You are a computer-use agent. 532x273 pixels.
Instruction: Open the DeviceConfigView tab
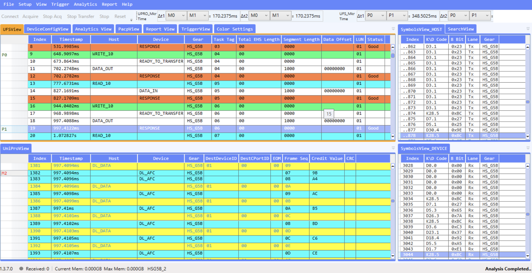(47, 29)
